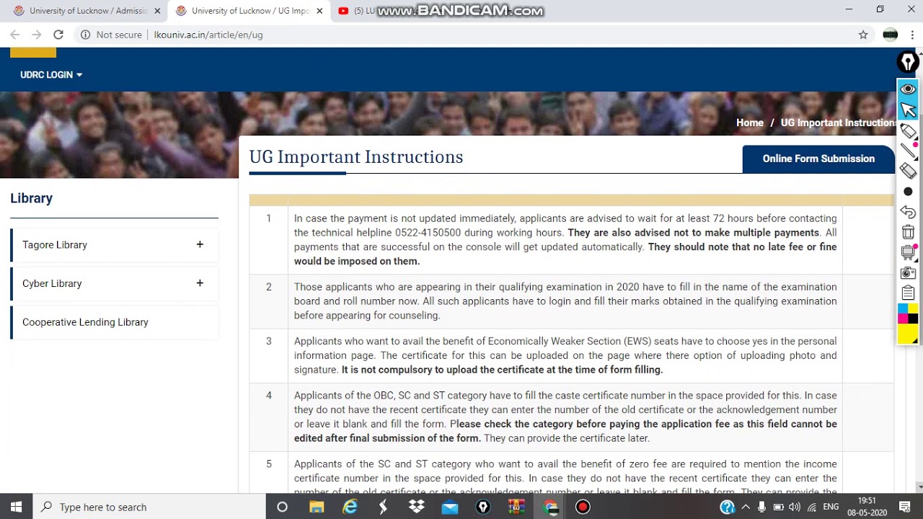This screenshot has width=923, height=519.
Task: Open WinRAR from the taskbar
Action: tap(516, 507)
